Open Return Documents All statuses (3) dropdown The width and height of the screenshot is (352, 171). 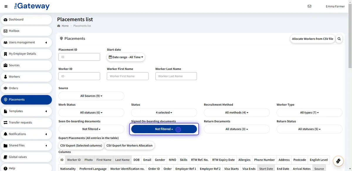tap(237, 129)
